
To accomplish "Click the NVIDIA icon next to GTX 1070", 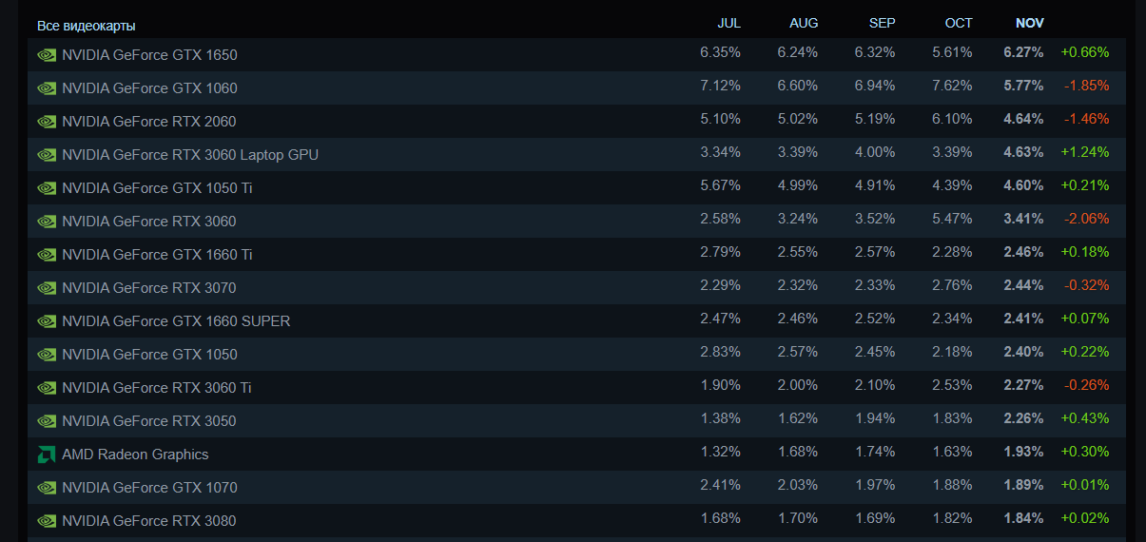I will (47, 488).
